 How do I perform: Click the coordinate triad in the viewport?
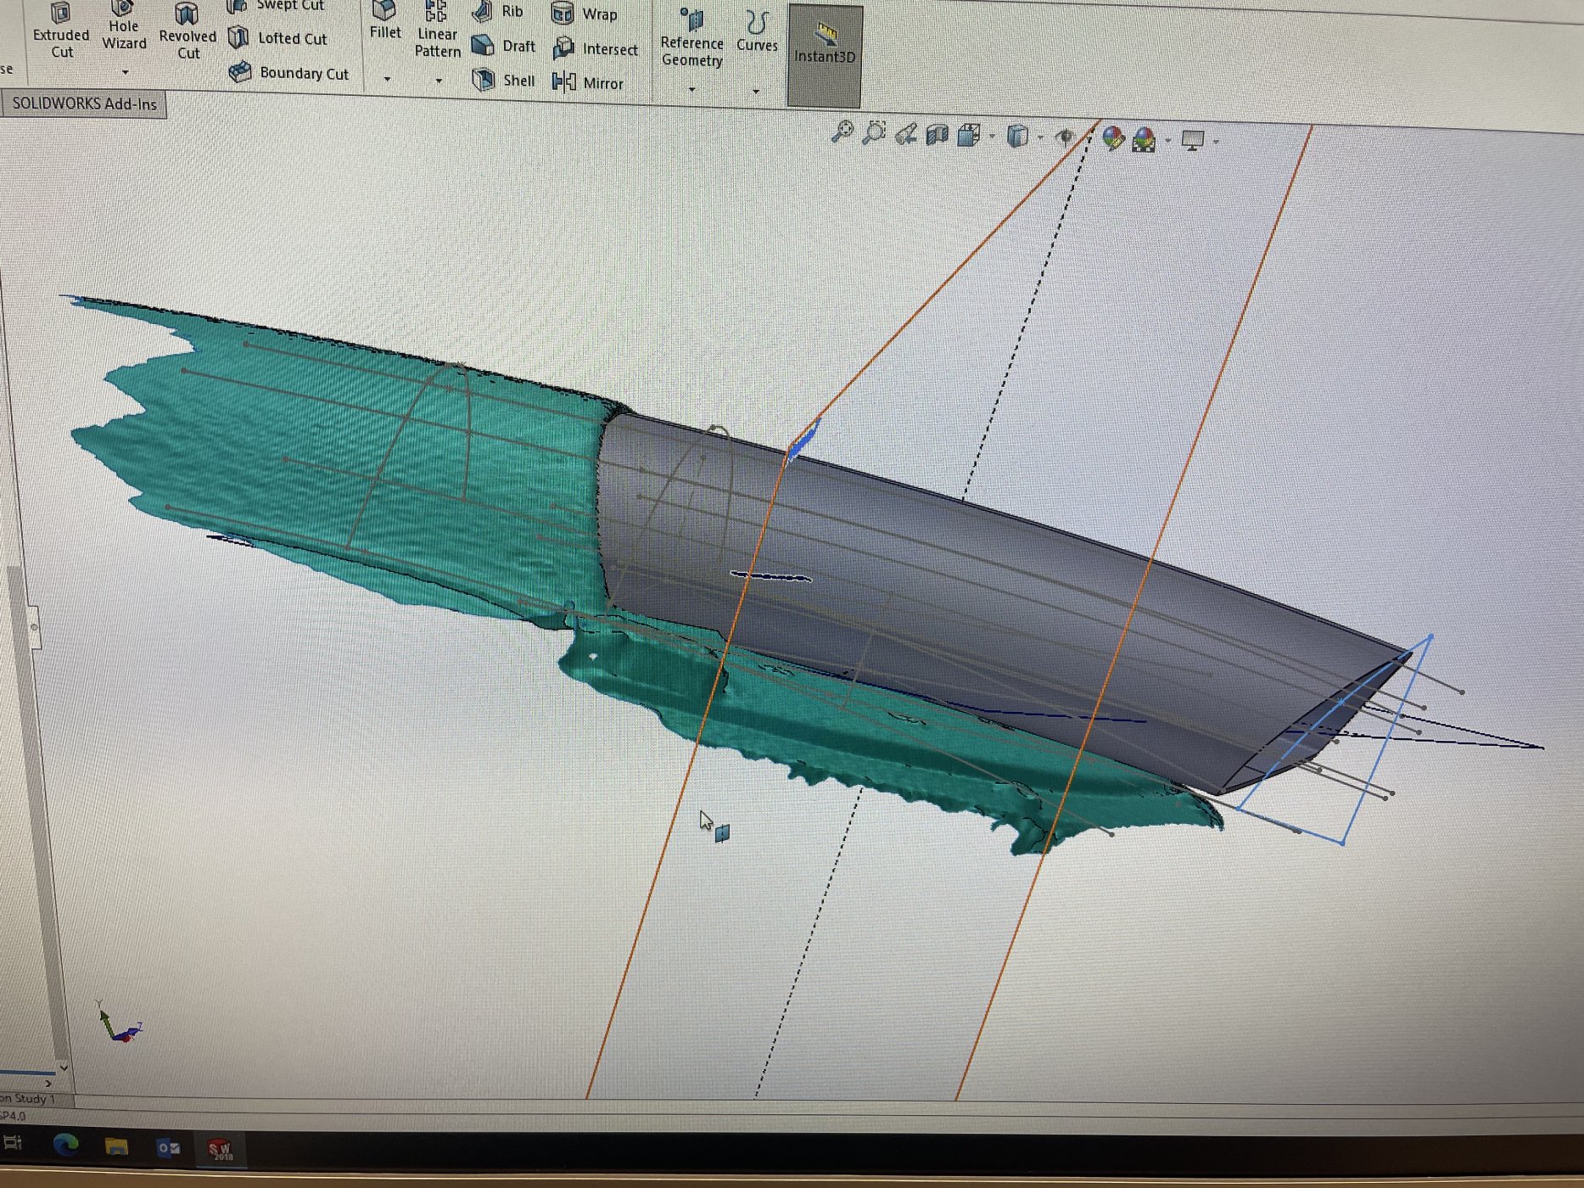(x=118, y=1023)
